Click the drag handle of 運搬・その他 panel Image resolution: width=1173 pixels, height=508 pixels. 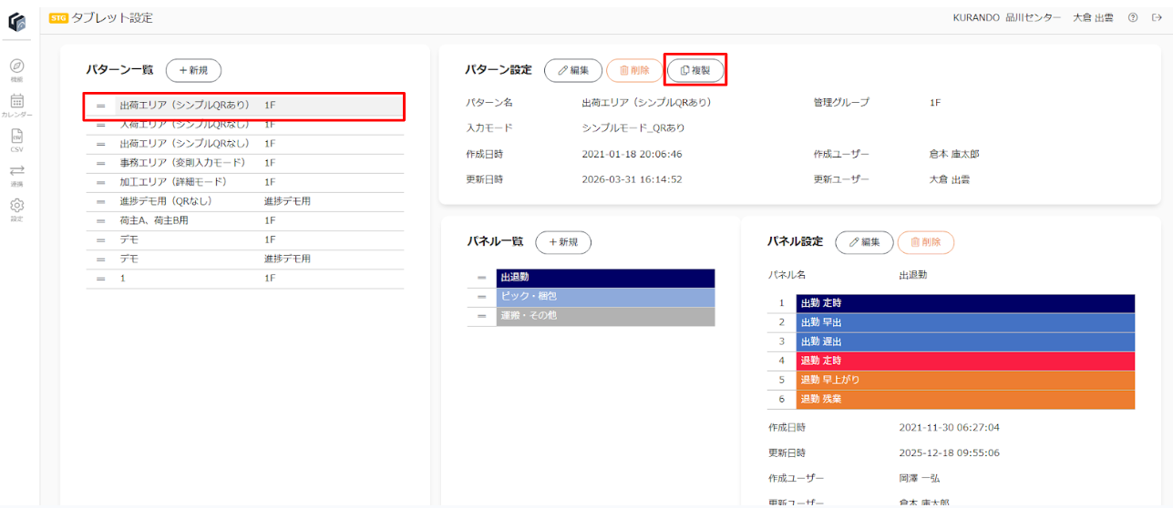[x=482, y=316]
